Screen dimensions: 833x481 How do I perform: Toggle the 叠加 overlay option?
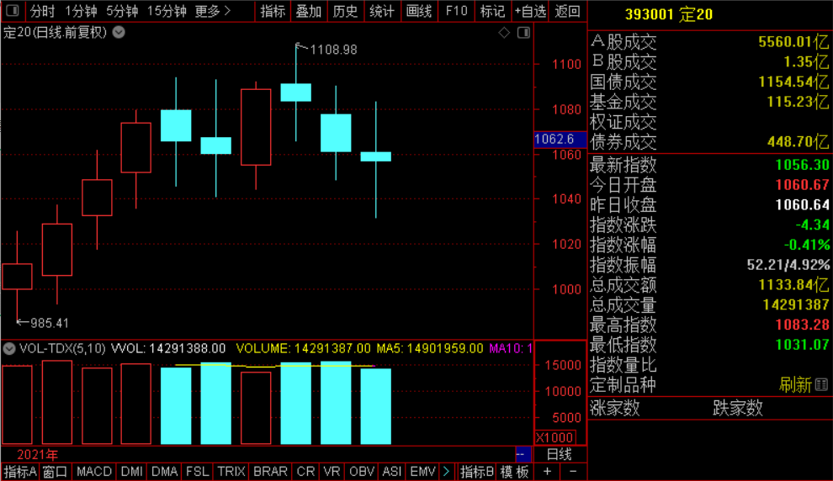click(x=309, y=11)
